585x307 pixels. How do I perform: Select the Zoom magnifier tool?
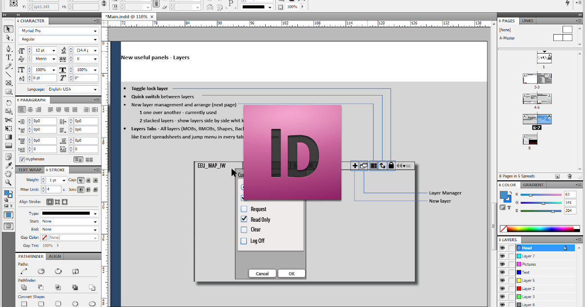click(8, 182)
